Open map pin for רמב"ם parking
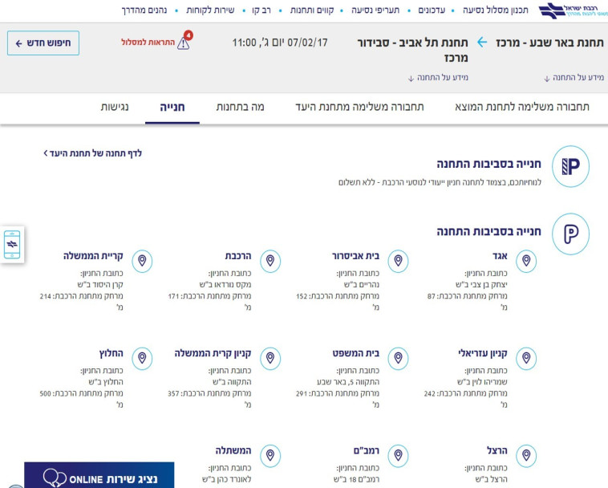Image resolution: width=608 pixels, height=488 pixels. pyautogui.click(x=398, y=455)
